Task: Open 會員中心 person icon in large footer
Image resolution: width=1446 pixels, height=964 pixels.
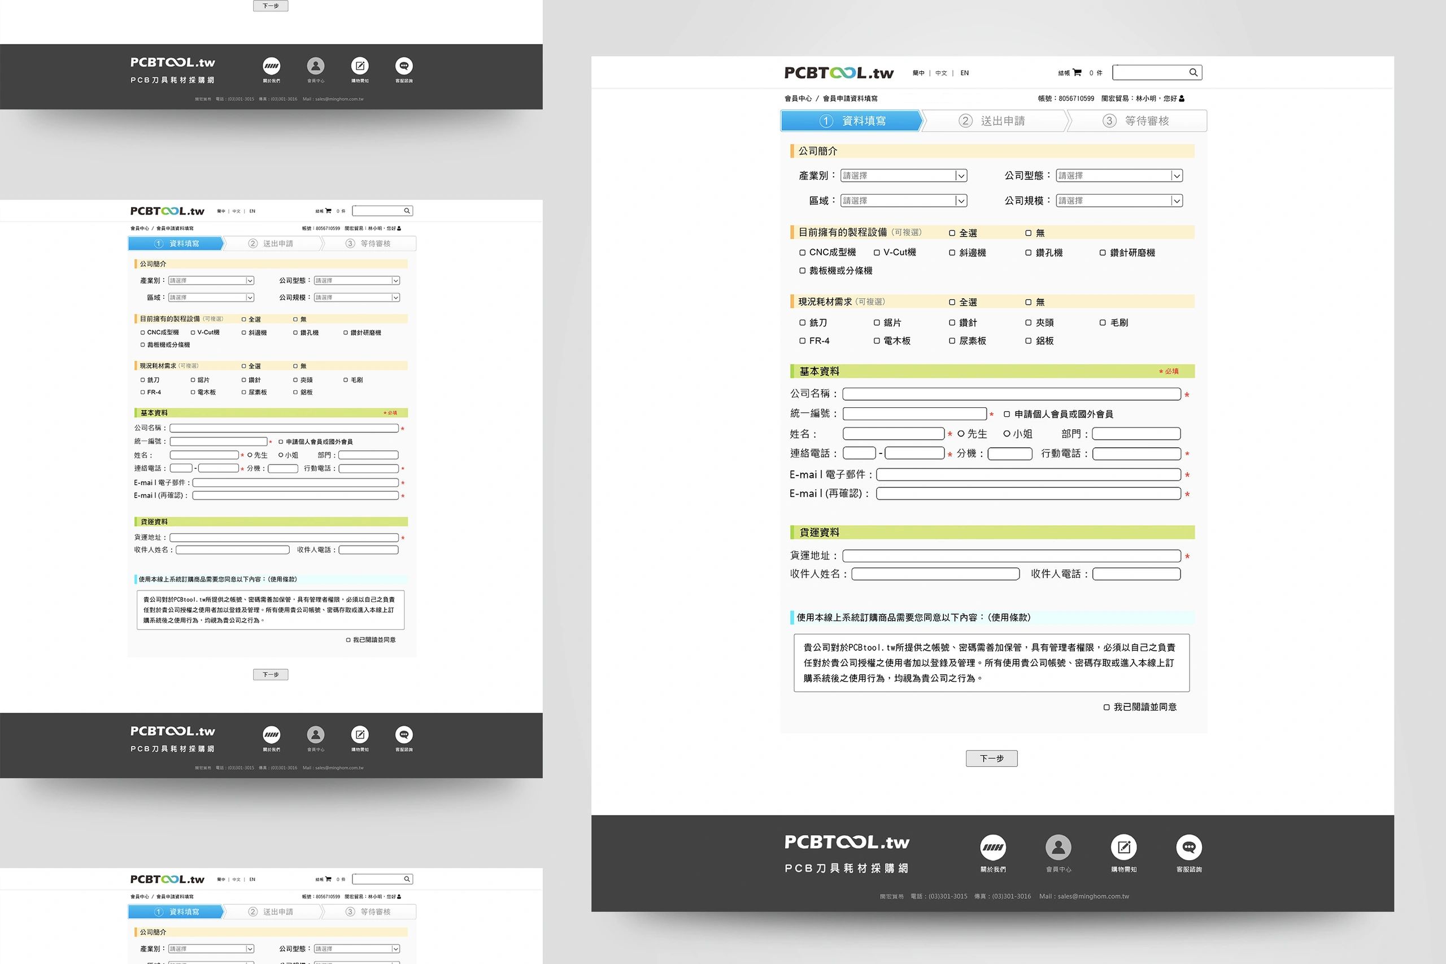Action: pyautogui.click(x=1058, y=847)
